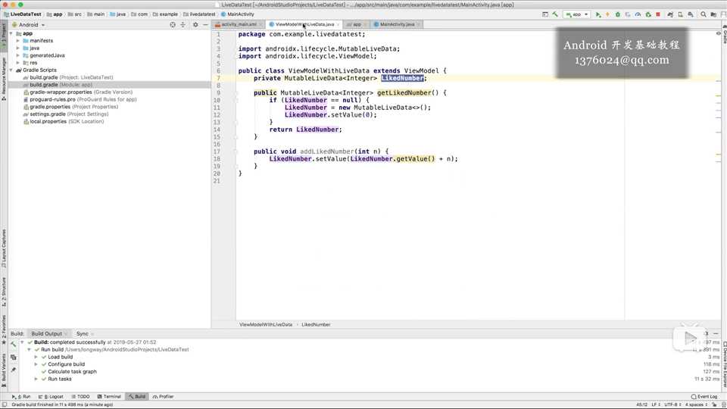Click Scroll from Source target icon
The height and width of the screenshot is (409, 727).
coord(173,24)
